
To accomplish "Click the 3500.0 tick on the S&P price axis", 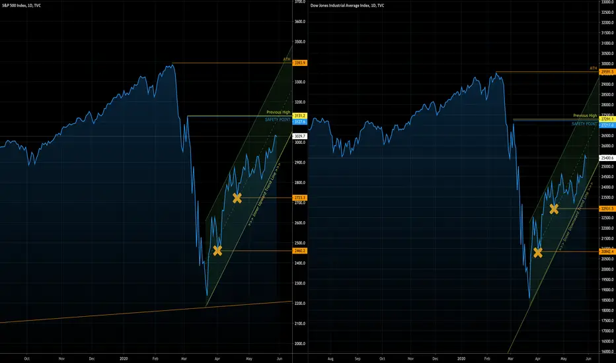I will point(300,42).
